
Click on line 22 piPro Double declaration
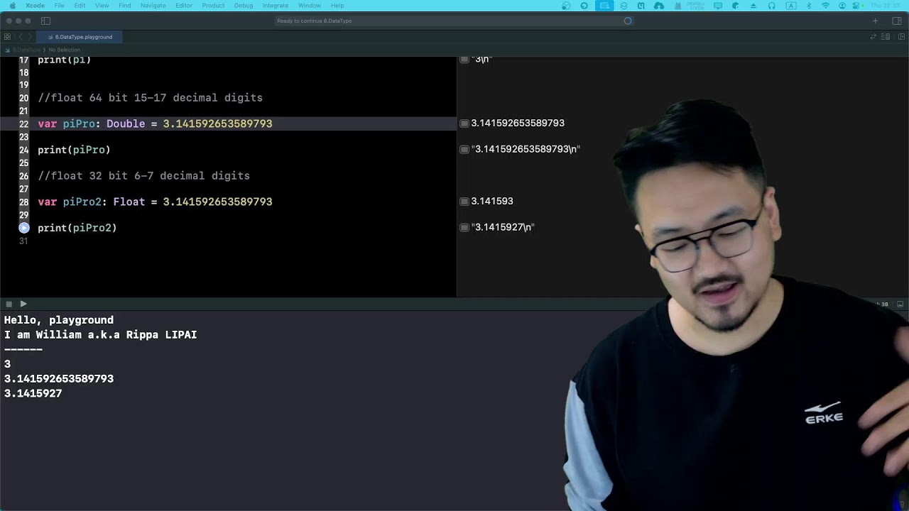pyautogui.click(x=155, y=123)
